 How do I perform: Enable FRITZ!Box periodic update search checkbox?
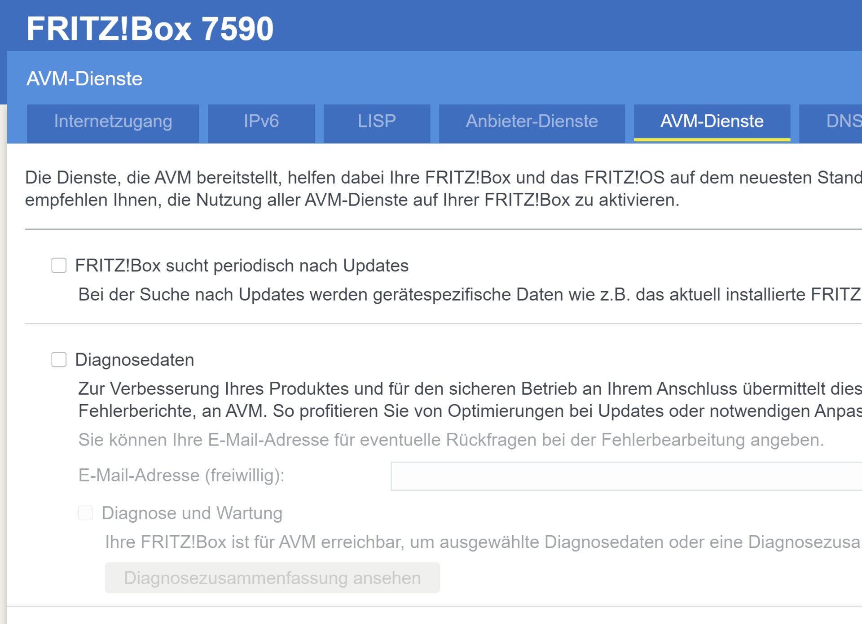click(x=59, y=265)
